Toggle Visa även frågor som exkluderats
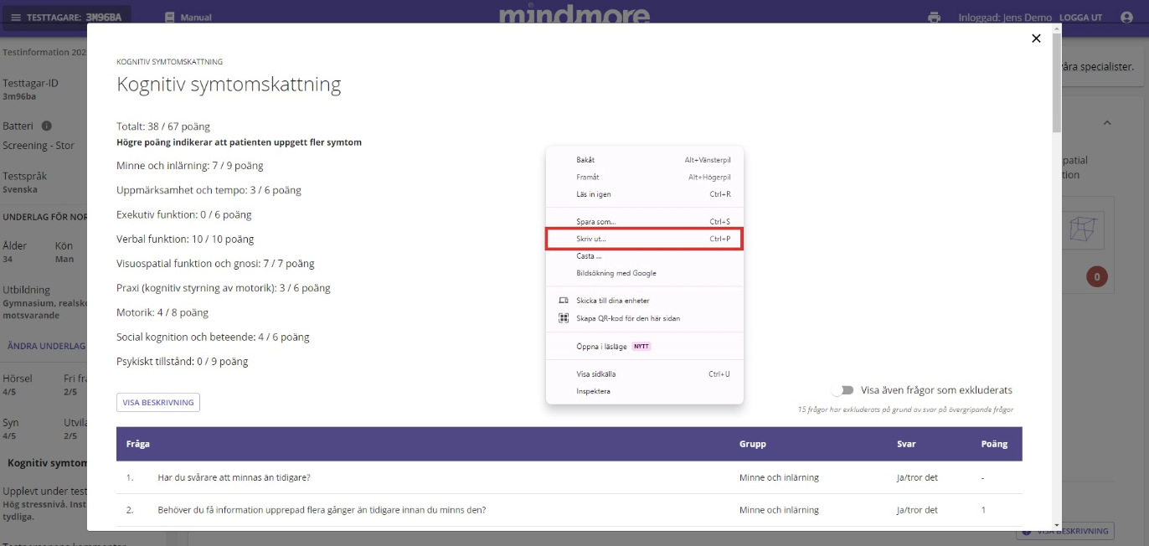 coord(842,390)
